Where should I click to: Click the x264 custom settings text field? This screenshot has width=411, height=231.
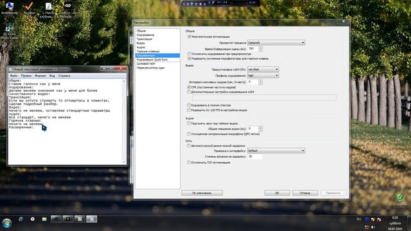[x=264, y=98]
